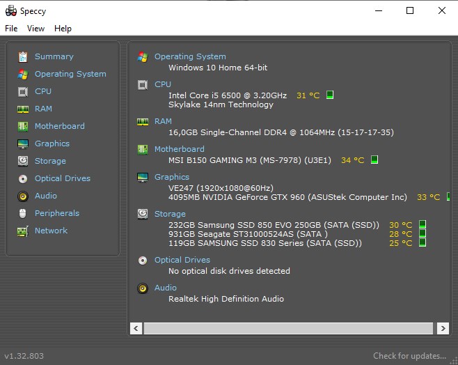This screenshot has height=365, width=458.
Task: Select Optical Drives in the sidebar
Action: (63, 178)
